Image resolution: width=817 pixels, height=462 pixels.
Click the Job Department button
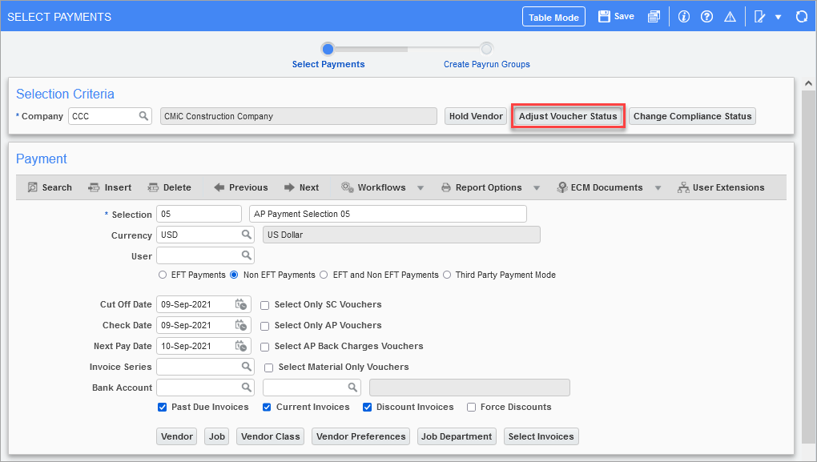(x=457, y=436)
